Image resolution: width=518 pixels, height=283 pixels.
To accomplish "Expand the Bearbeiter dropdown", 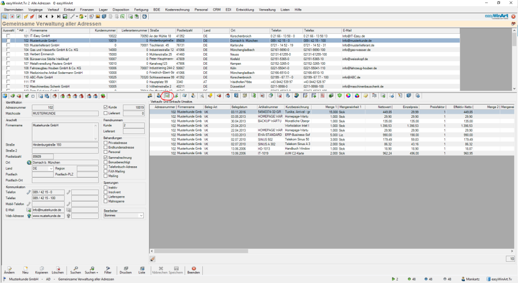I will [140, 216].
